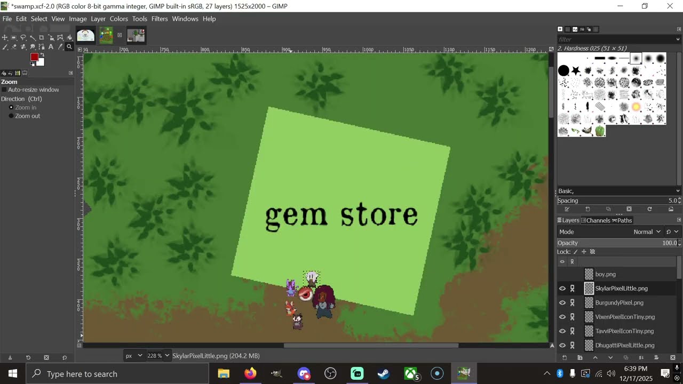This screenshot has width=683, height=384.
Task: Merge down the selected layer
Action: point(641,357)
